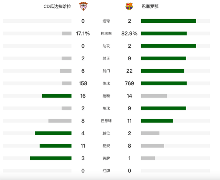This screenshot has height=180, width=220.
Task: Click Guadalajara's green 越位 offsides bar
Action: pyautogui.click(x=53, y=133)
